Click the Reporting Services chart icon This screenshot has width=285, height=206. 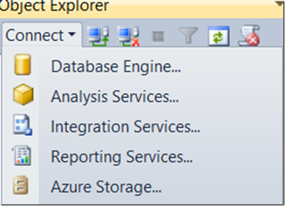point(23,157)
